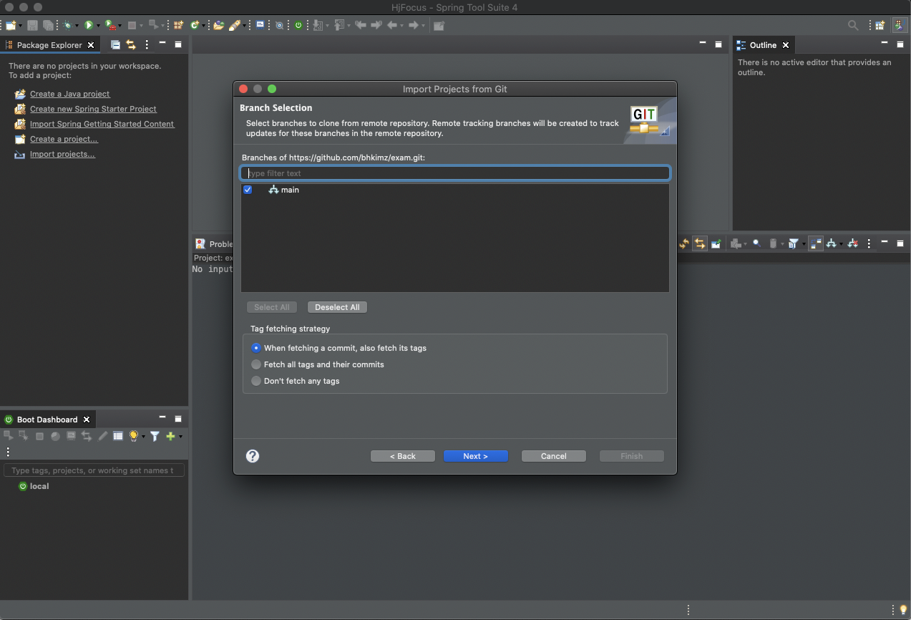Viewport: 911px width, 620px height.
Task: Click the Run Last Tool icon with red toolbox
Action: (x=110, y=25)
